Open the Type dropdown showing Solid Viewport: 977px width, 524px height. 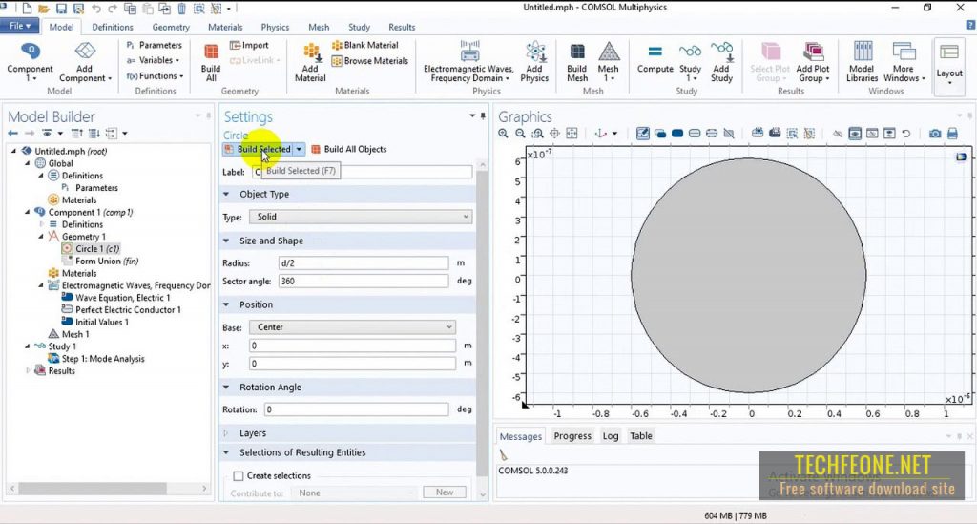click(360, 217)
